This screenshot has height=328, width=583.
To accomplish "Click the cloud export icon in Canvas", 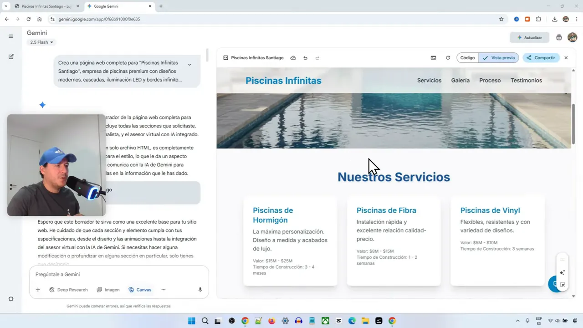I will tap(293, 58).
